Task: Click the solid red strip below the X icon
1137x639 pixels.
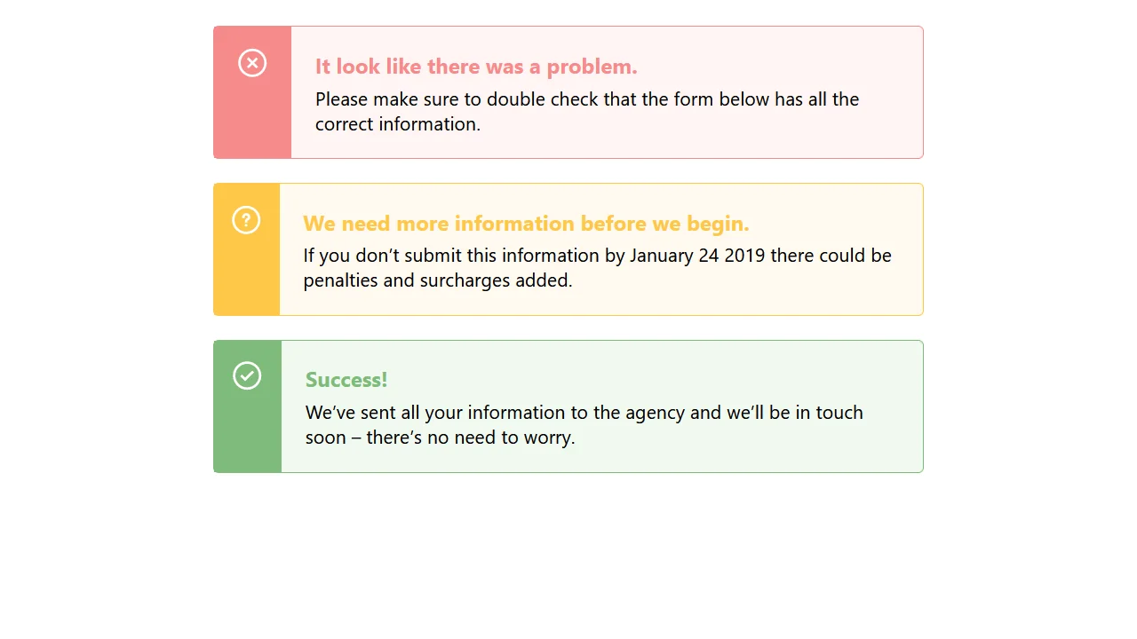Action: 252,122
